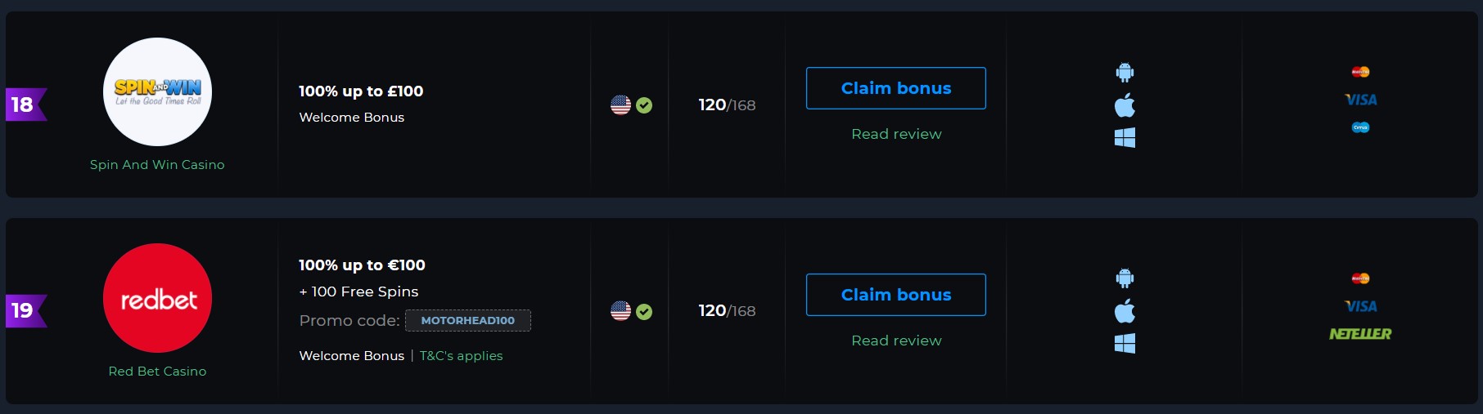Claim bonus for Spin And Win Casino
Image resolution: width=1483 pixels, height=414 pixels.
896,88
